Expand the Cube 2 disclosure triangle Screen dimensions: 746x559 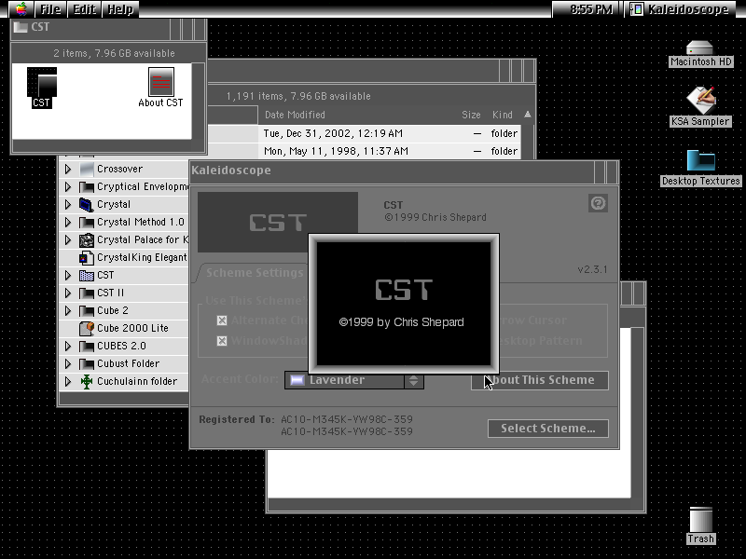(x=68, y=311)
